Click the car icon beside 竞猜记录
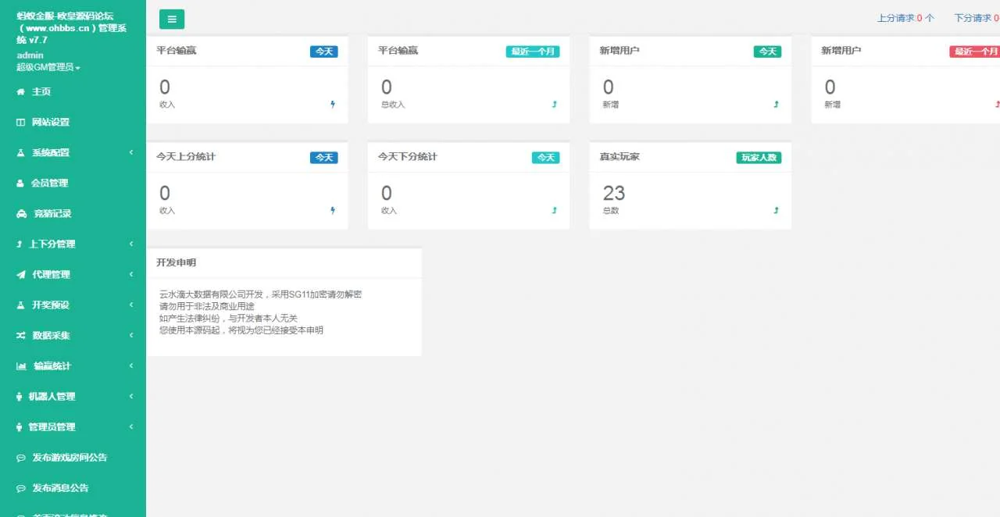The height and width of the screenshot is (517, 1000). [x=21, y=214]
